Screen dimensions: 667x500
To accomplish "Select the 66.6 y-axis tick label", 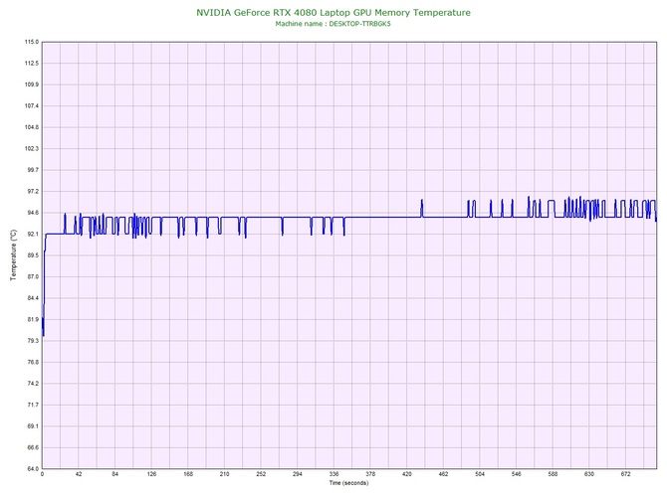I will [x=32, y=447].
